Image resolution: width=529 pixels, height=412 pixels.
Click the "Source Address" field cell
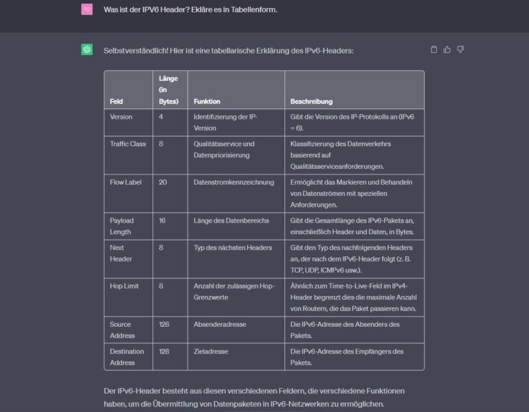pyautogui.click(x=122, y=330)
